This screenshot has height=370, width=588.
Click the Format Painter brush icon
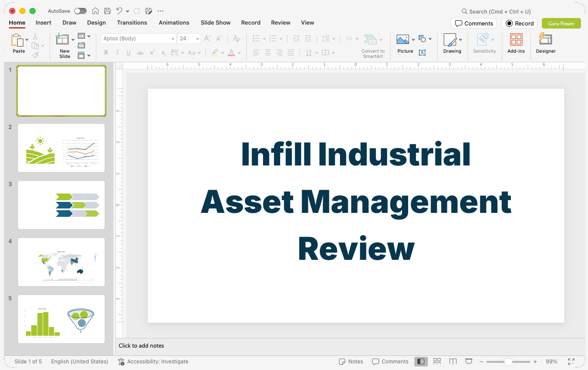pyautogui.click(x=35, y=55)
